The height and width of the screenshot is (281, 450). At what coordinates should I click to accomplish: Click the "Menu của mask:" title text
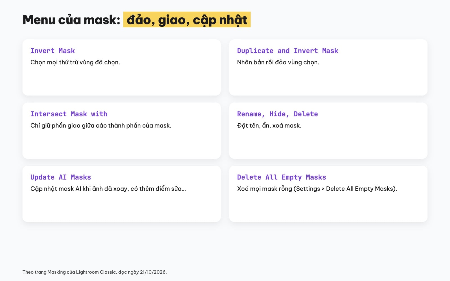(71, 20)
